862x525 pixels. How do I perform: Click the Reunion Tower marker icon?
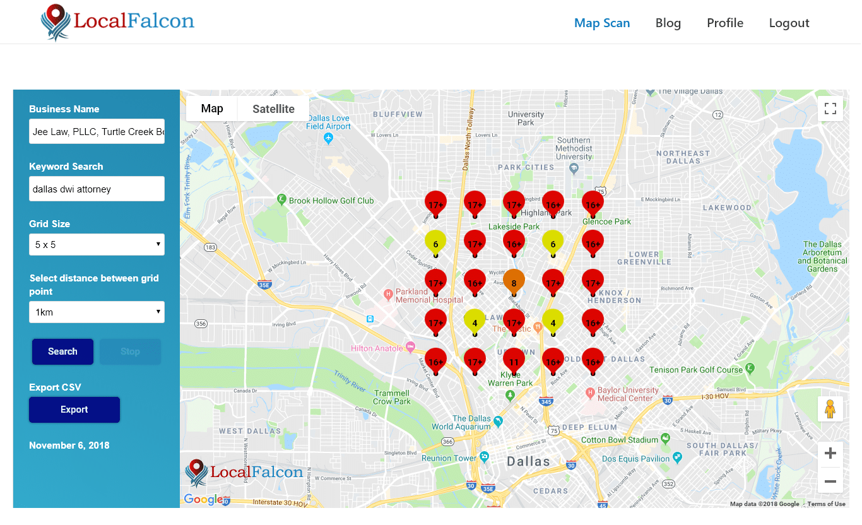484,457
